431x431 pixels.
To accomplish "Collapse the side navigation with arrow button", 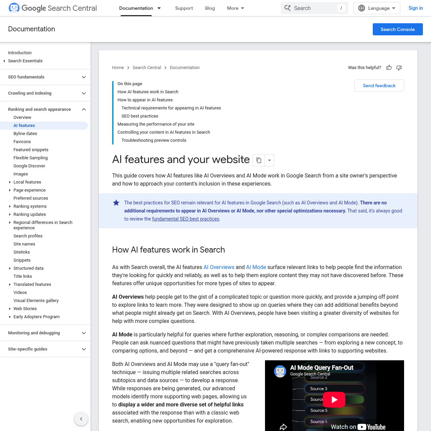I will click(81, 419).
